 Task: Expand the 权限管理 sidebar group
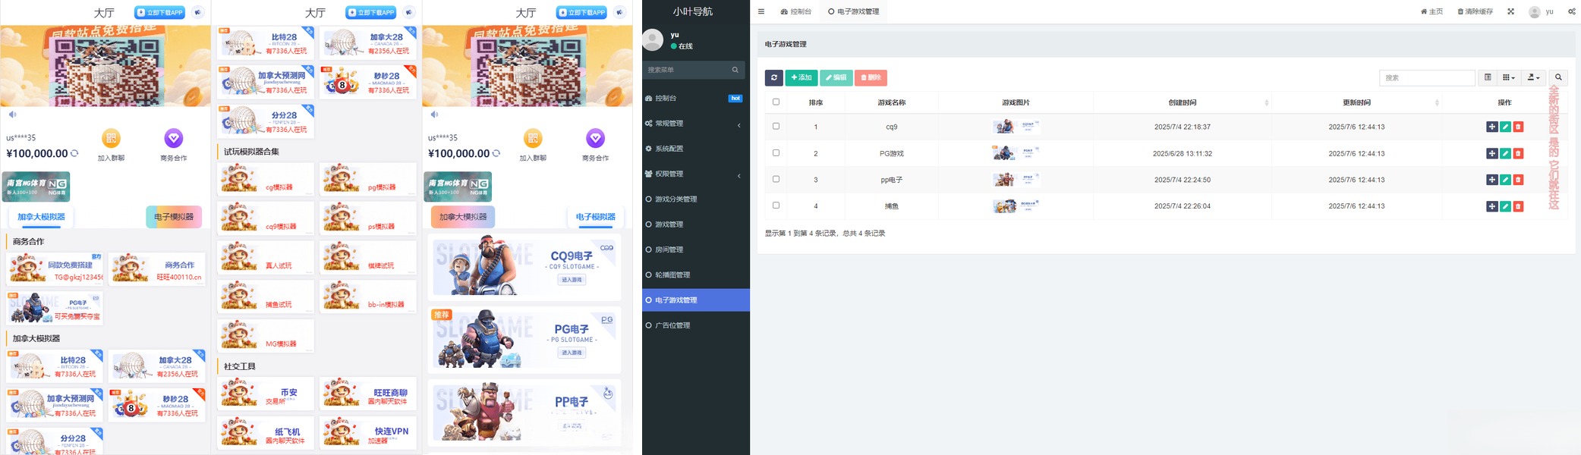pyautogui.click(x=695, y=174)
